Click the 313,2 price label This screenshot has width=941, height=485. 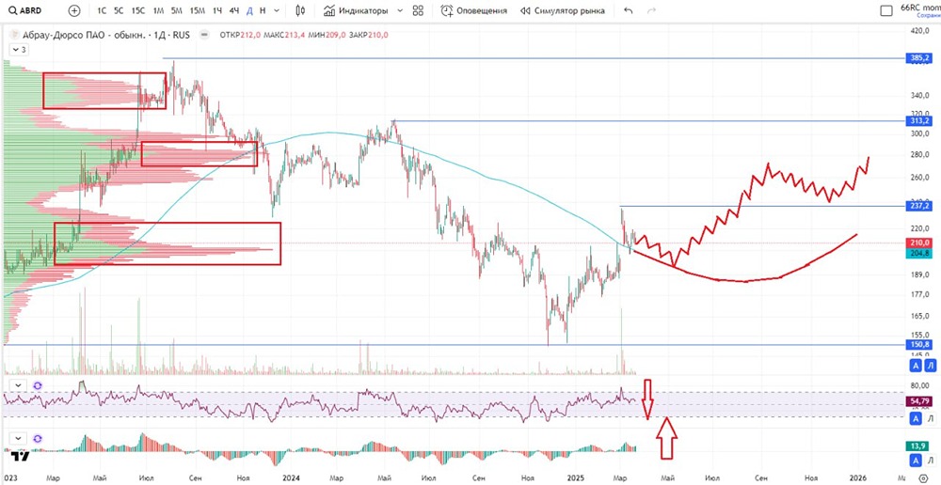pos(920,121)
